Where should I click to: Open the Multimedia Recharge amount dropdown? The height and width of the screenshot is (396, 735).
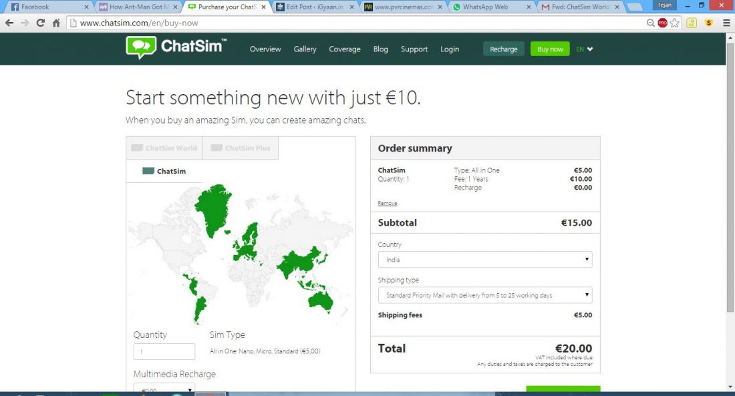click(164, 389)
